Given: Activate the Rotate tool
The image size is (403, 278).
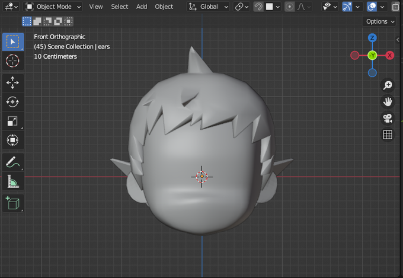Looking at the screenshot, I should (x=13, y=102).
